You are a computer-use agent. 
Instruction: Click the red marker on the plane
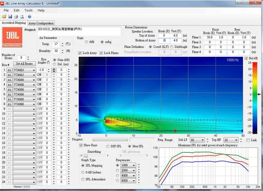pyautogui.click(x=175, y=131)
